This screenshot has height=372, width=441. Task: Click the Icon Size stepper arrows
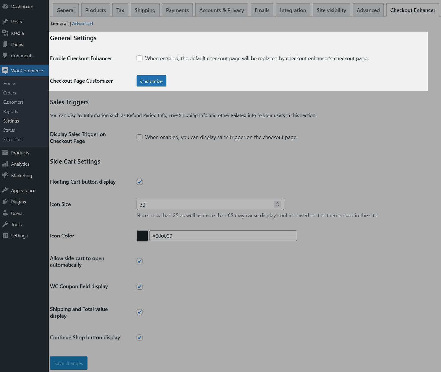click(x=277, y=204)
